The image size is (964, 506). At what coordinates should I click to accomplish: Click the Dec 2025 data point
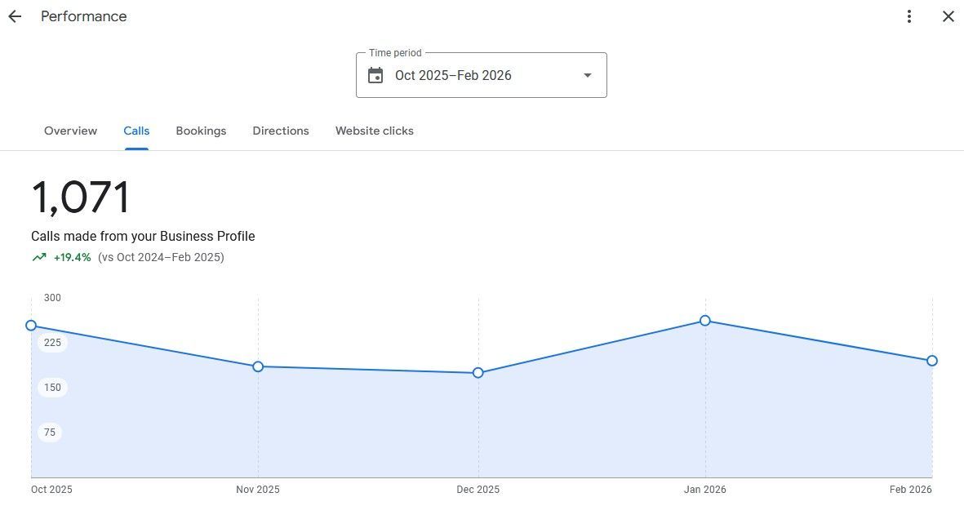pyautogui.click(x=478, y=373)
